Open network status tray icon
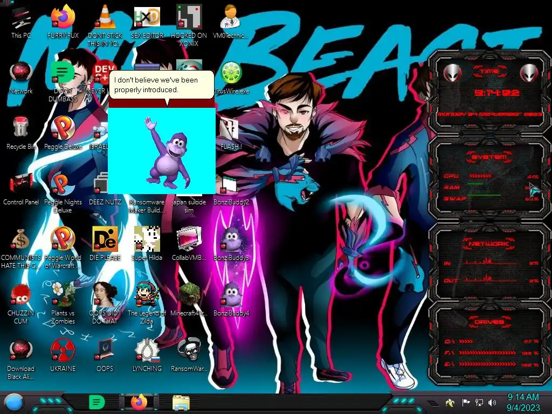Screen dimensions: 552x414 (x=479, y=402)
